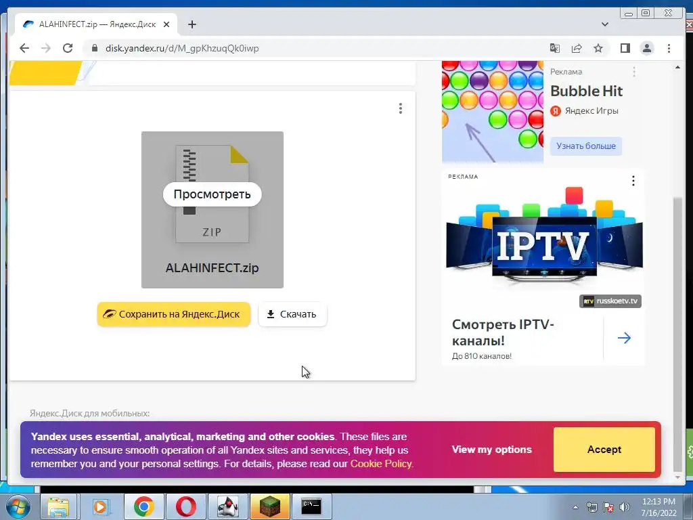The height and width of the screenshot is (520, 693).
Task: Open the Chrome three-dot menu
Action: 669,48
